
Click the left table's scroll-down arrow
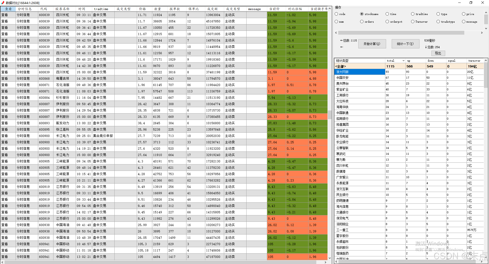click(330, 258)
